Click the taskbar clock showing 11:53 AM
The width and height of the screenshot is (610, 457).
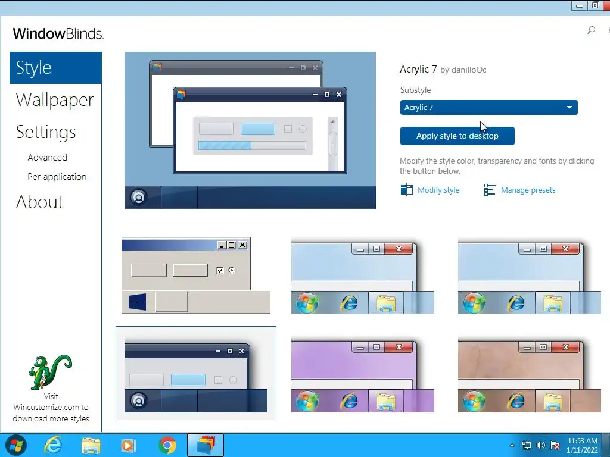[582, 445]
